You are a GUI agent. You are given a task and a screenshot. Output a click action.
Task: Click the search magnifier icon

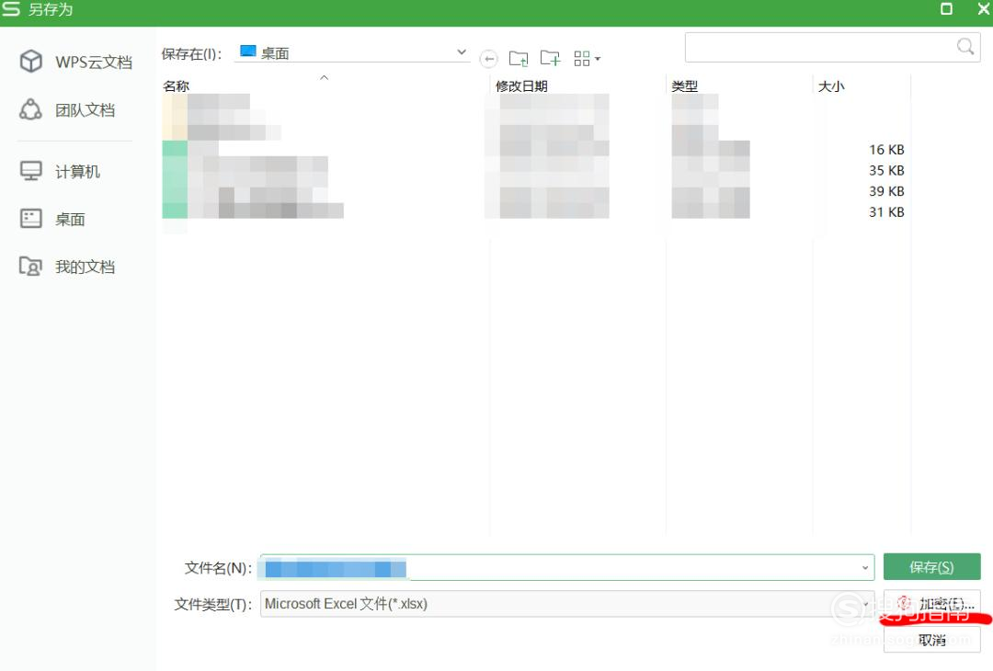tap(964, 46)
